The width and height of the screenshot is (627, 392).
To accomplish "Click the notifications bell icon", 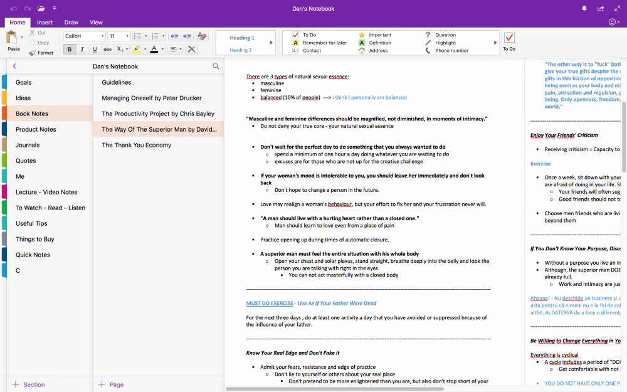I will 584,9.
